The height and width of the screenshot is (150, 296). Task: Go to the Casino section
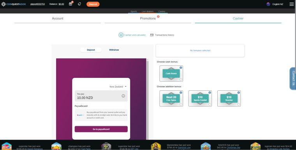162,12
